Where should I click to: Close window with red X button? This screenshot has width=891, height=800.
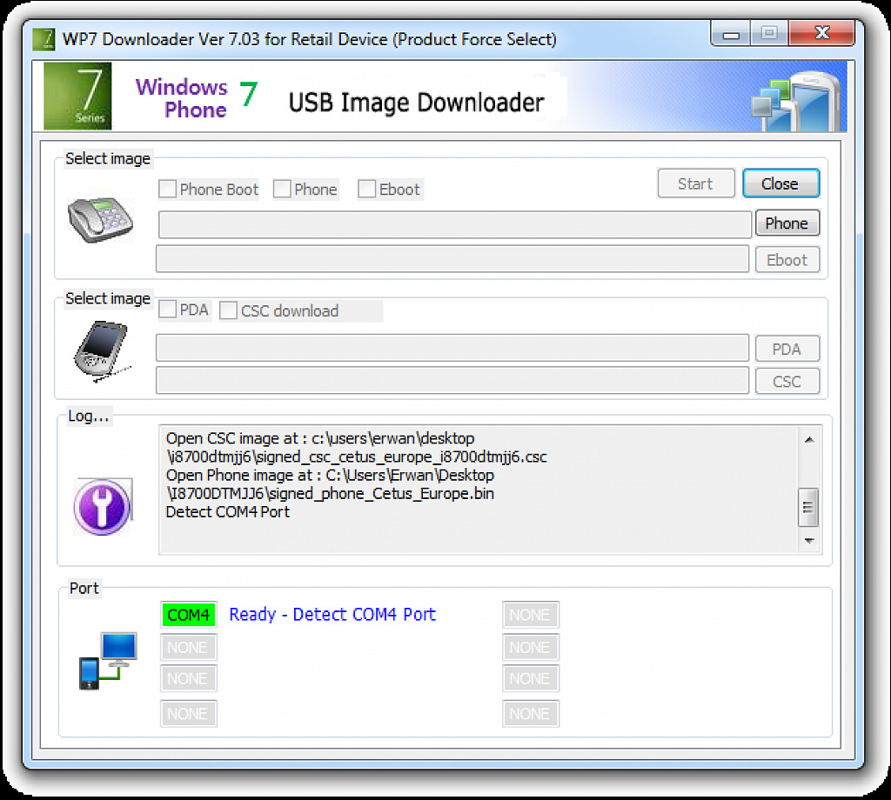coord(821,33)
